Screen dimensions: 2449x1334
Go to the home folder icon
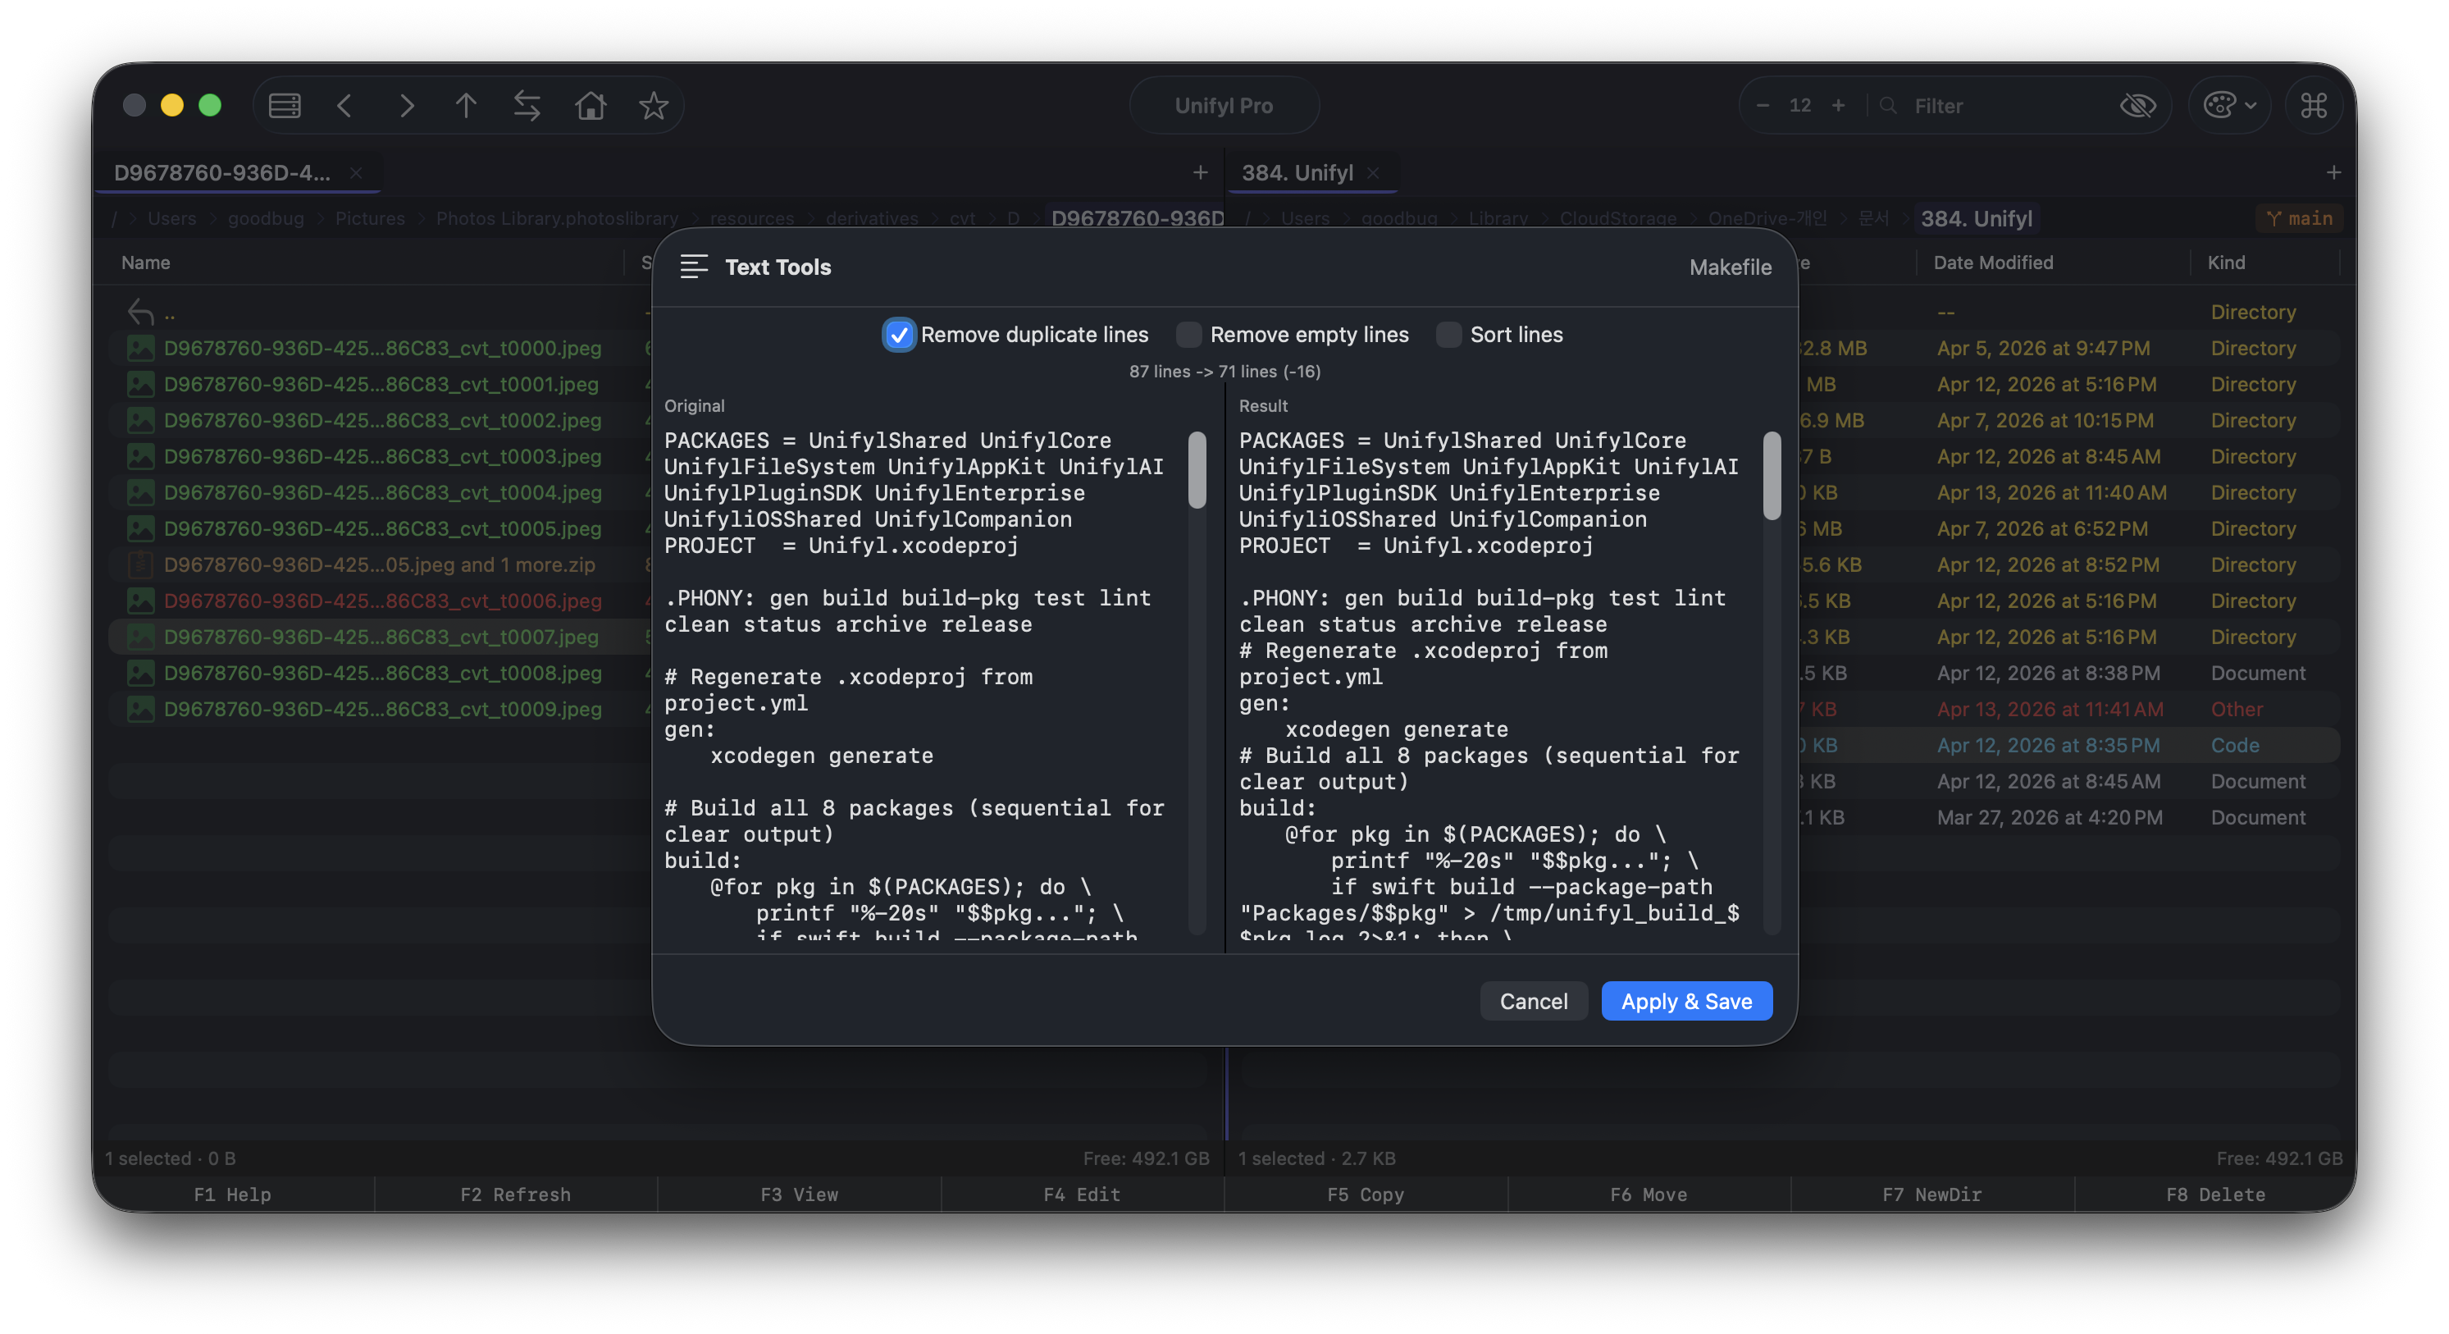click(x=591, y=106)
